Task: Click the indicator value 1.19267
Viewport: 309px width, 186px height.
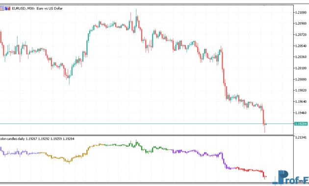Action: pos(31,139)
